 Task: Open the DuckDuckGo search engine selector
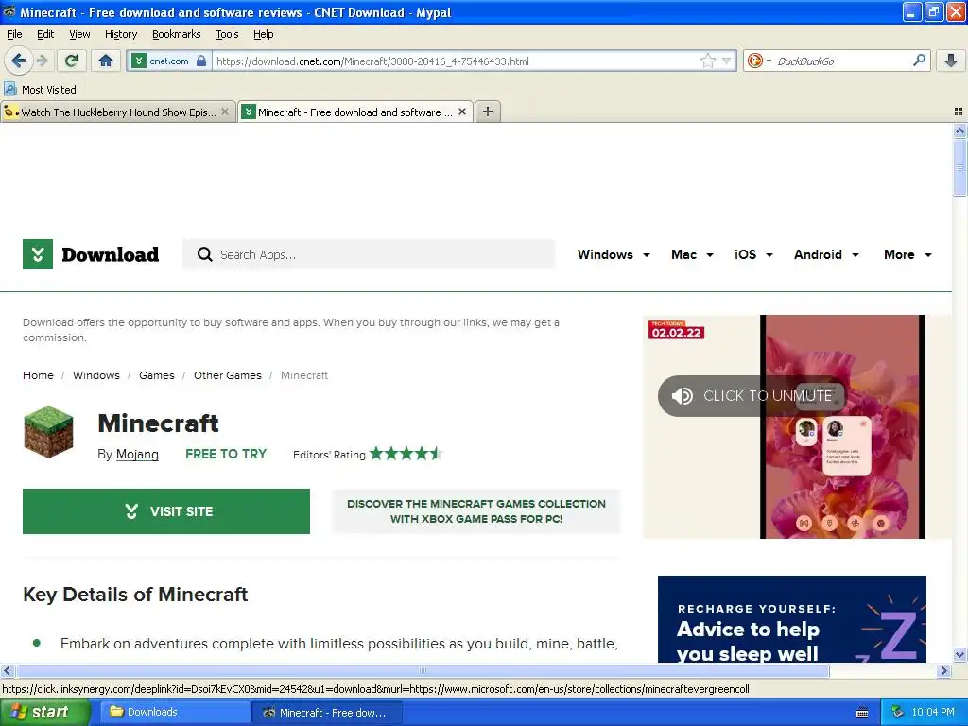(x=759, y=60)
